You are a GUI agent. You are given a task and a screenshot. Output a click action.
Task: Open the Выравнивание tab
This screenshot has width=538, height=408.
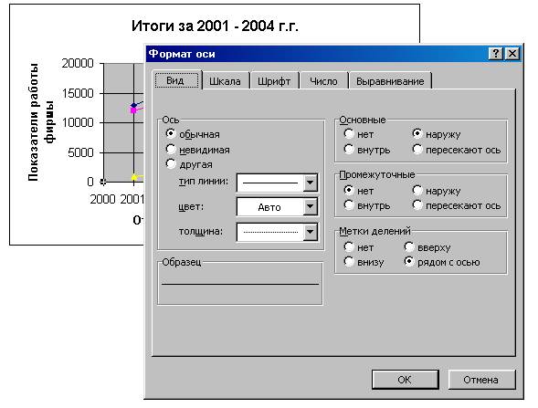(x=390, y=81)
